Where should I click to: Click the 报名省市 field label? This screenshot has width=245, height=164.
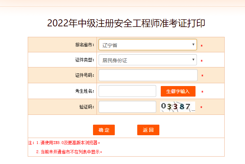[85, 45]
